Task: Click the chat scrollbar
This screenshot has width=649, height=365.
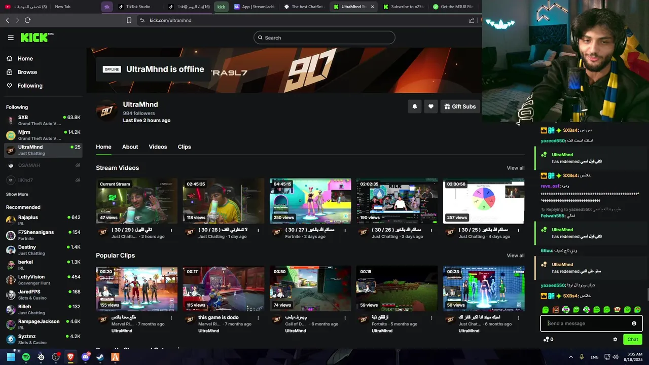Action: [x=647, y=294]
